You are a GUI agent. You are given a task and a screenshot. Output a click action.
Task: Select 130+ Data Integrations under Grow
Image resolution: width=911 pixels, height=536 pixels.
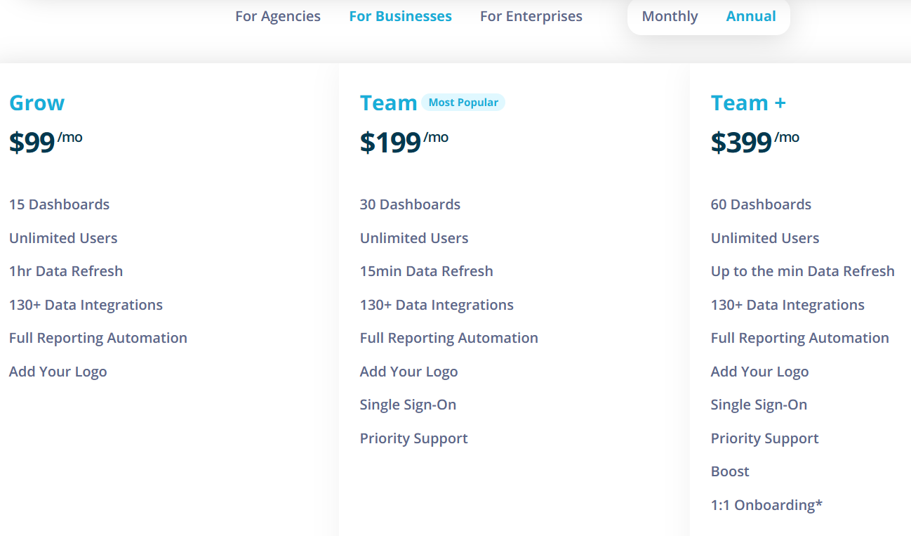(x=86, y=304)
